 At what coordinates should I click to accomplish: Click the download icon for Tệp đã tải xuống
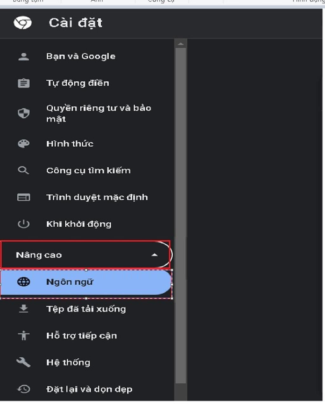coord(23,309)
